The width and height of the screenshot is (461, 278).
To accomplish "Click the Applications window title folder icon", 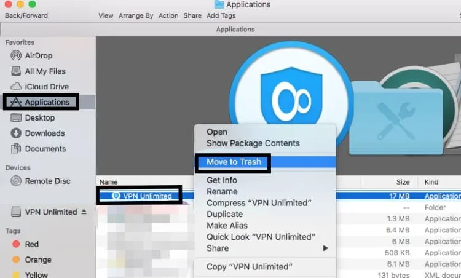I will click(x=219, y=4).
